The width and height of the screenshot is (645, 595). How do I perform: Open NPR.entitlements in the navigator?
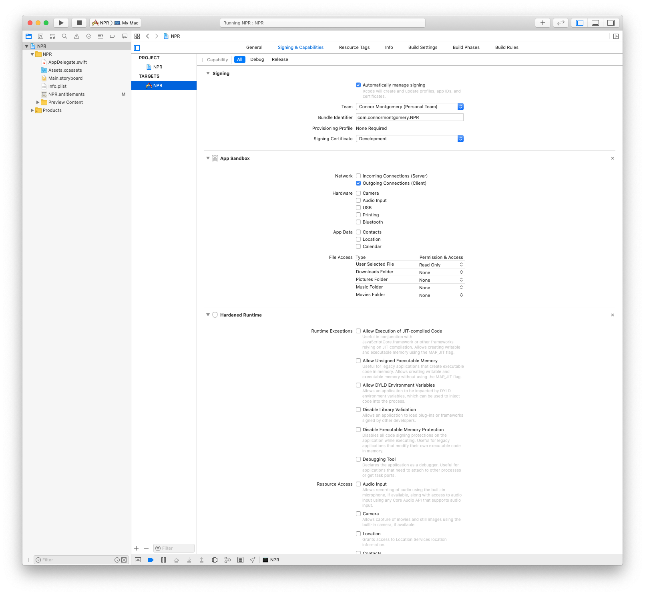tap(66, 94)
